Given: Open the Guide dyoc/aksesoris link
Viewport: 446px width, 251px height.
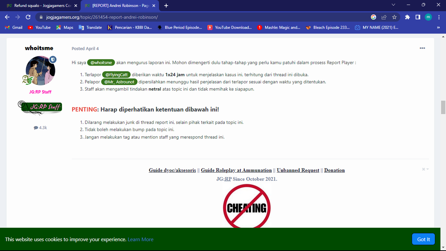Looking at the screenshot, I should [x=172, y=170].
